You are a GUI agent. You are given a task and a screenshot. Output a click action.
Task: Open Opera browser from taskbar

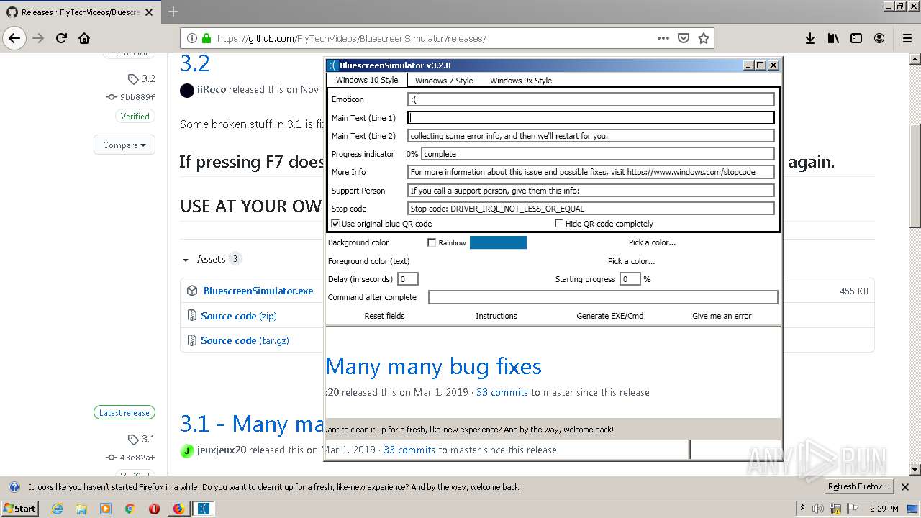[154, 509]
